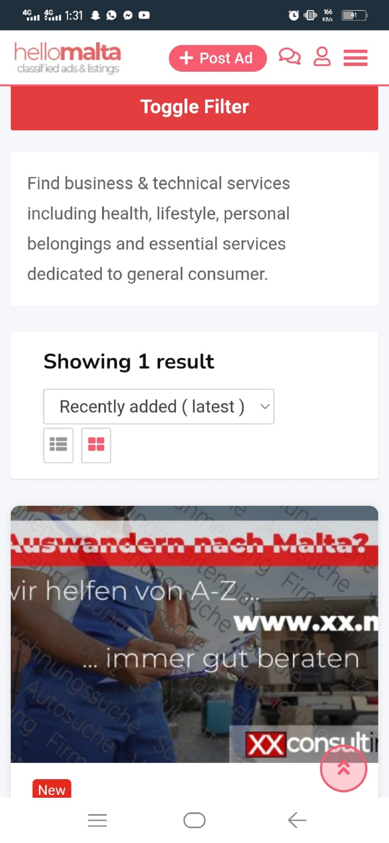The image size is (389, 843).
Task: Tap the Messenger notification status icon
Action: (128, 15)
